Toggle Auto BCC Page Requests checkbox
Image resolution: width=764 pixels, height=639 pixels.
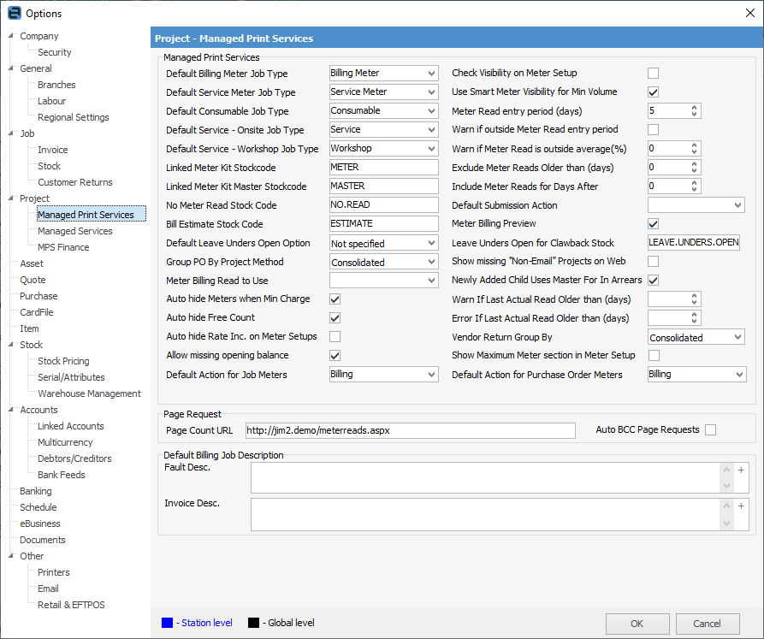coord(710,430)
